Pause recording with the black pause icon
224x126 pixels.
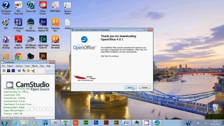(8, 71)
